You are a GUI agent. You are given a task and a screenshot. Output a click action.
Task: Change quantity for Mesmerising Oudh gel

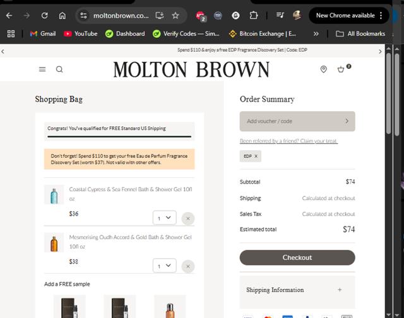point(164,266)
